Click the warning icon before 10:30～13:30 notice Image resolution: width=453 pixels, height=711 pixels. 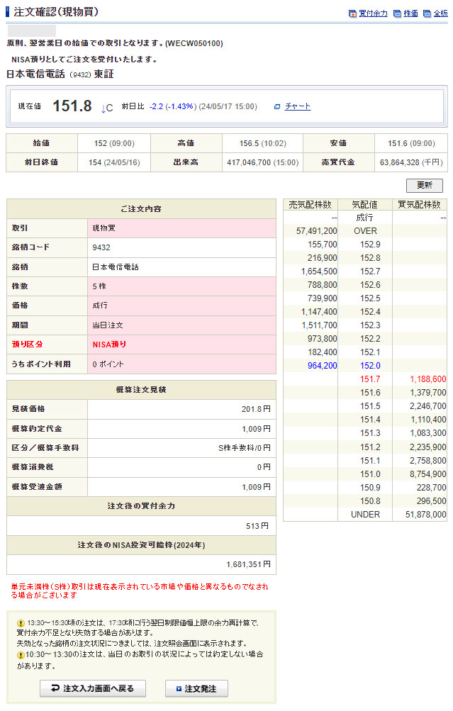[21, 654]
